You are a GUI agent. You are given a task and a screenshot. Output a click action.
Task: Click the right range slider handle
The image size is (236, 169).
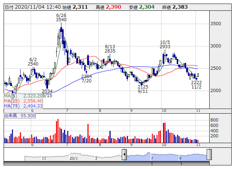tap(209, 155)
